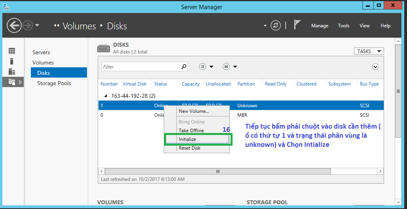This screenshot has height=209, width=407.
Task: Select the Local Server icon in sidebar
Action: (12, 61)
